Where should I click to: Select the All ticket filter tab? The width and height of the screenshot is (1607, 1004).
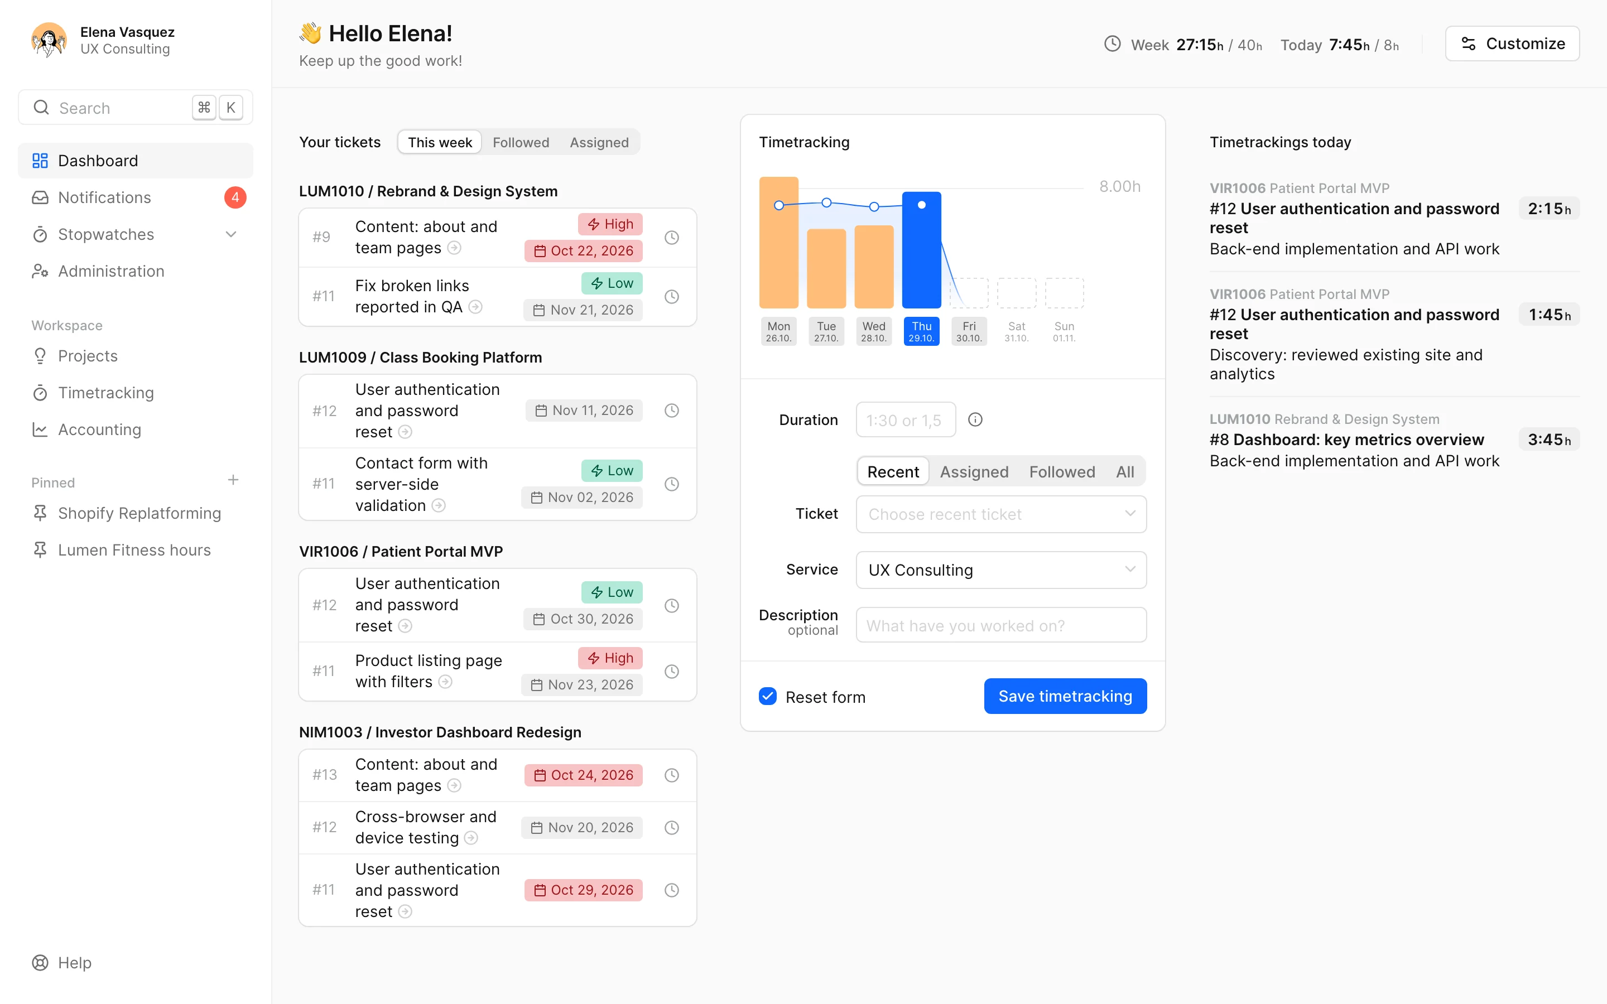point(1125,471)
